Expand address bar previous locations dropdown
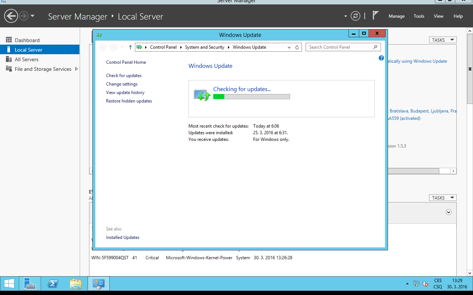 (x=289, y=47)
